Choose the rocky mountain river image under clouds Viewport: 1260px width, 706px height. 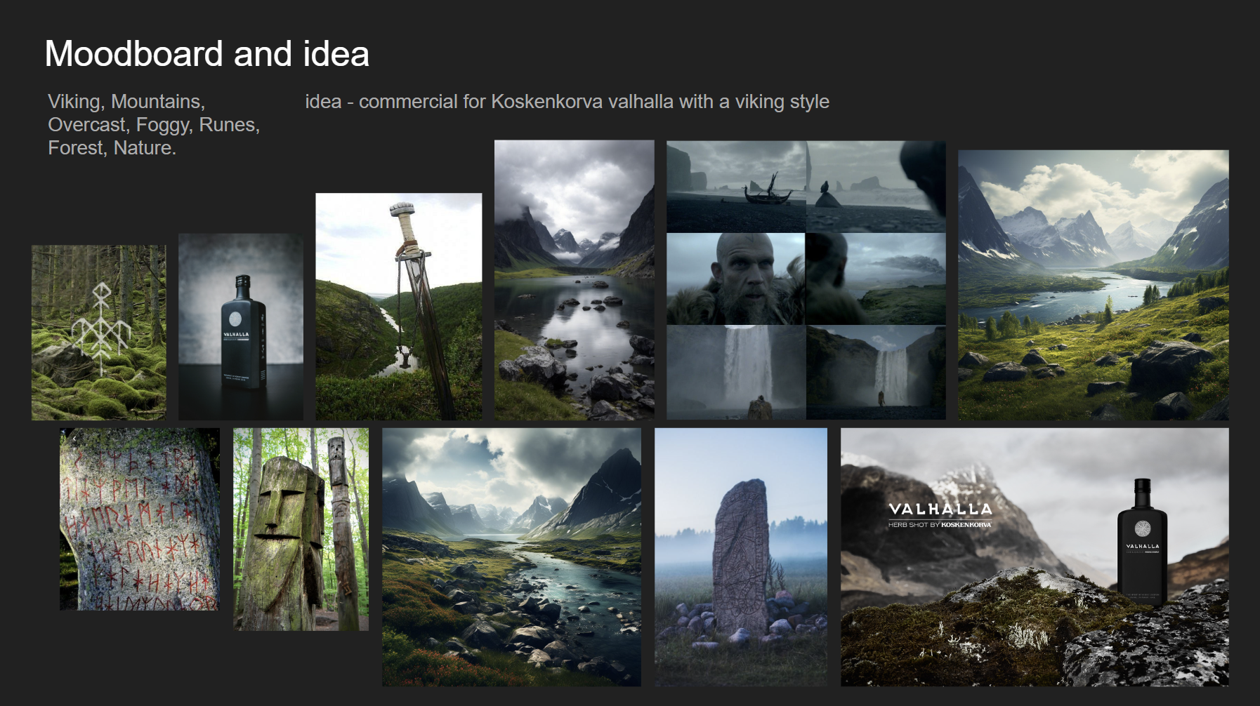[511, 557]
